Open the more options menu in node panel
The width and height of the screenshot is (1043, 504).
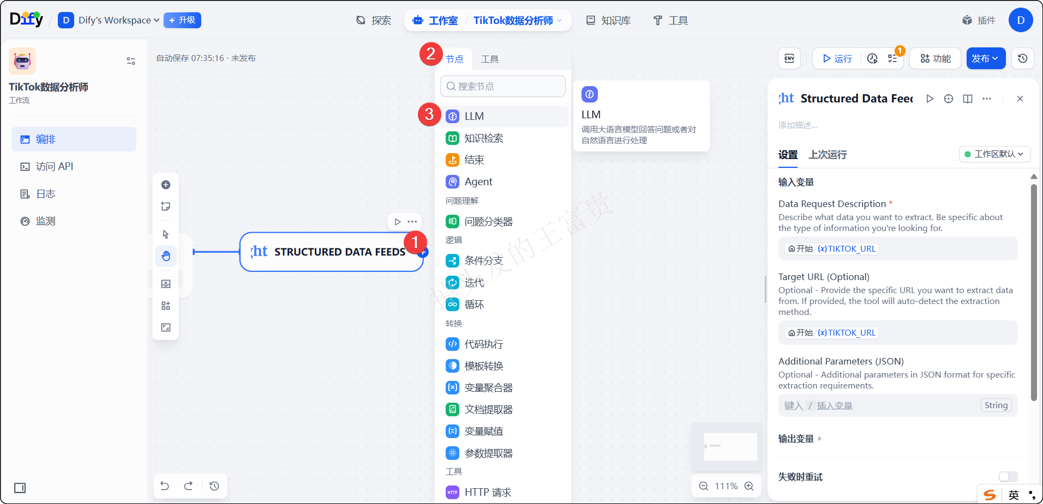pyautogui.click(x=987, y=99)
